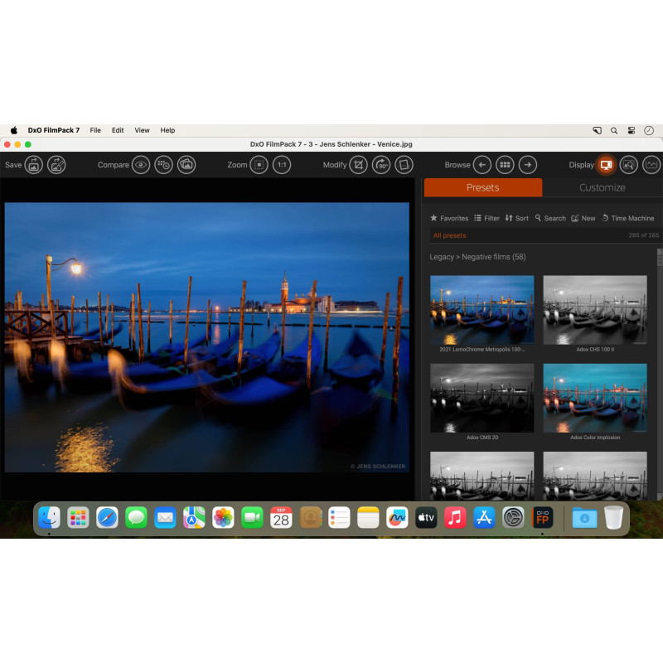663x663 pixels.
Task: Switch to the Customize tab
Action: (x=602, y=187)
